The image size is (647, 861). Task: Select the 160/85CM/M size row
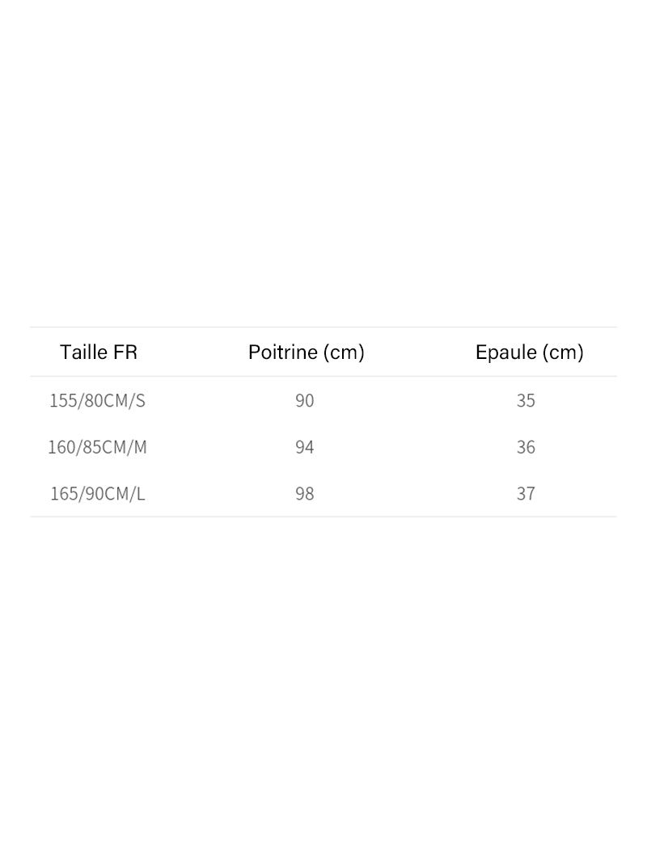click(x=323, y=447)
